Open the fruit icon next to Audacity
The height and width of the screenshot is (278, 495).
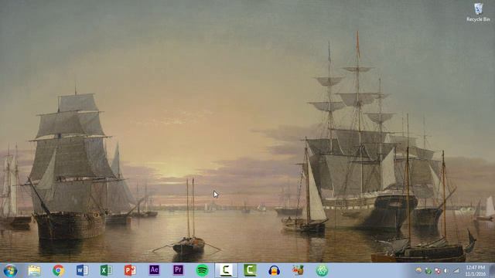pos(298,270)
